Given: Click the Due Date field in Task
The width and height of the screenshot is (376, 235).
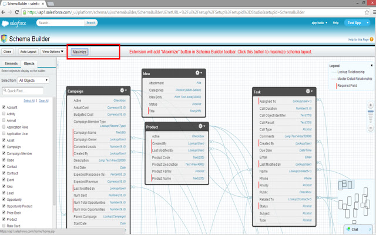Looking at the screenshot, I should (285, 150).
